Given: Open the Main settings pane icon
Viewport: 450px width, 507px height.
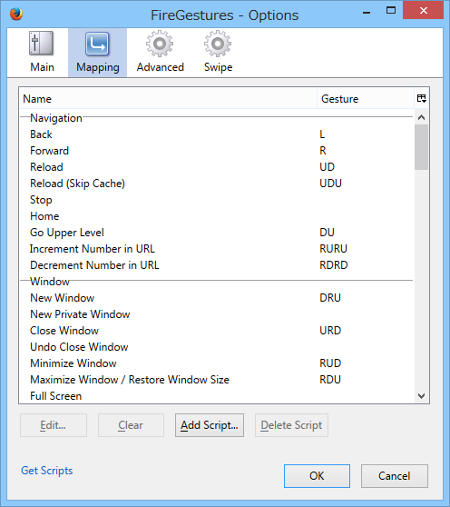Looking at the screenshot, I should point(42,43).
